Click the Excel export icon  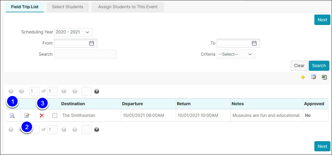[324, 77]
